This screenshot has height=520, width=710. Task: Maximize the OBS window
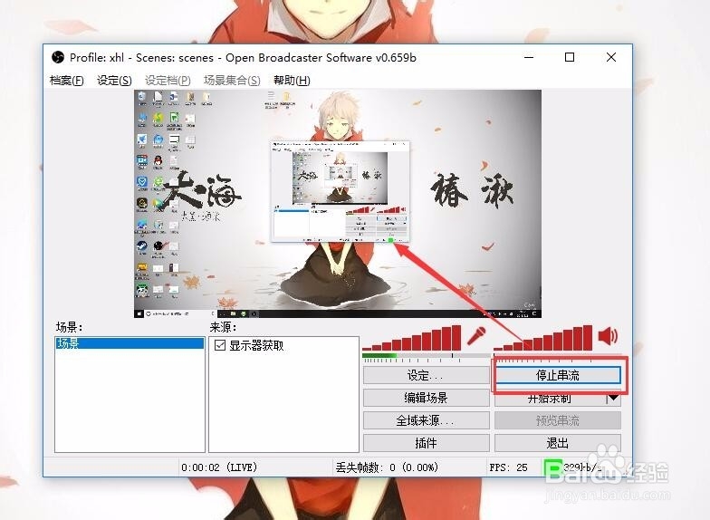coord(570,57)
